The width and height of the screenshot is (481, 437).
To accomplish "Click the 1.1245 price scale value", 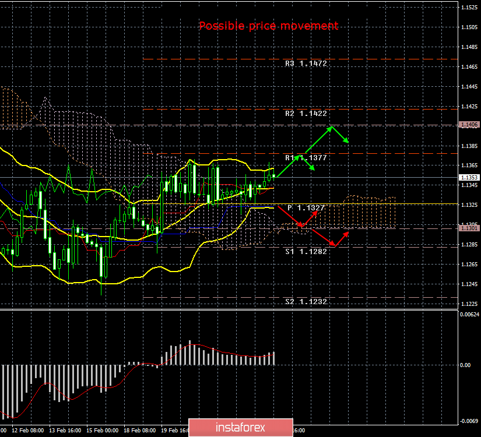I will pos(469,284).
